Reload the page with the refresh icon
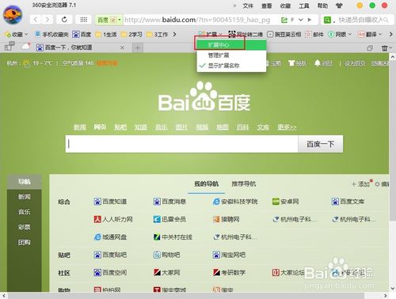This screenshot has height=299, width=396. coord(64,20)
